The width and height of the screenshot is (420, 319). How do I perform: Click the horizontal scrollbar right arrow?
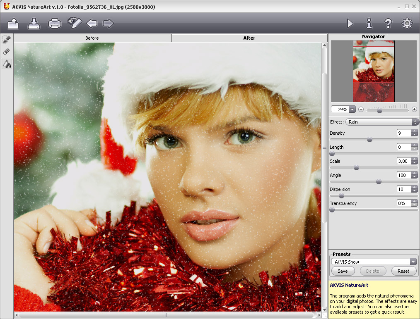click(319, 315)
